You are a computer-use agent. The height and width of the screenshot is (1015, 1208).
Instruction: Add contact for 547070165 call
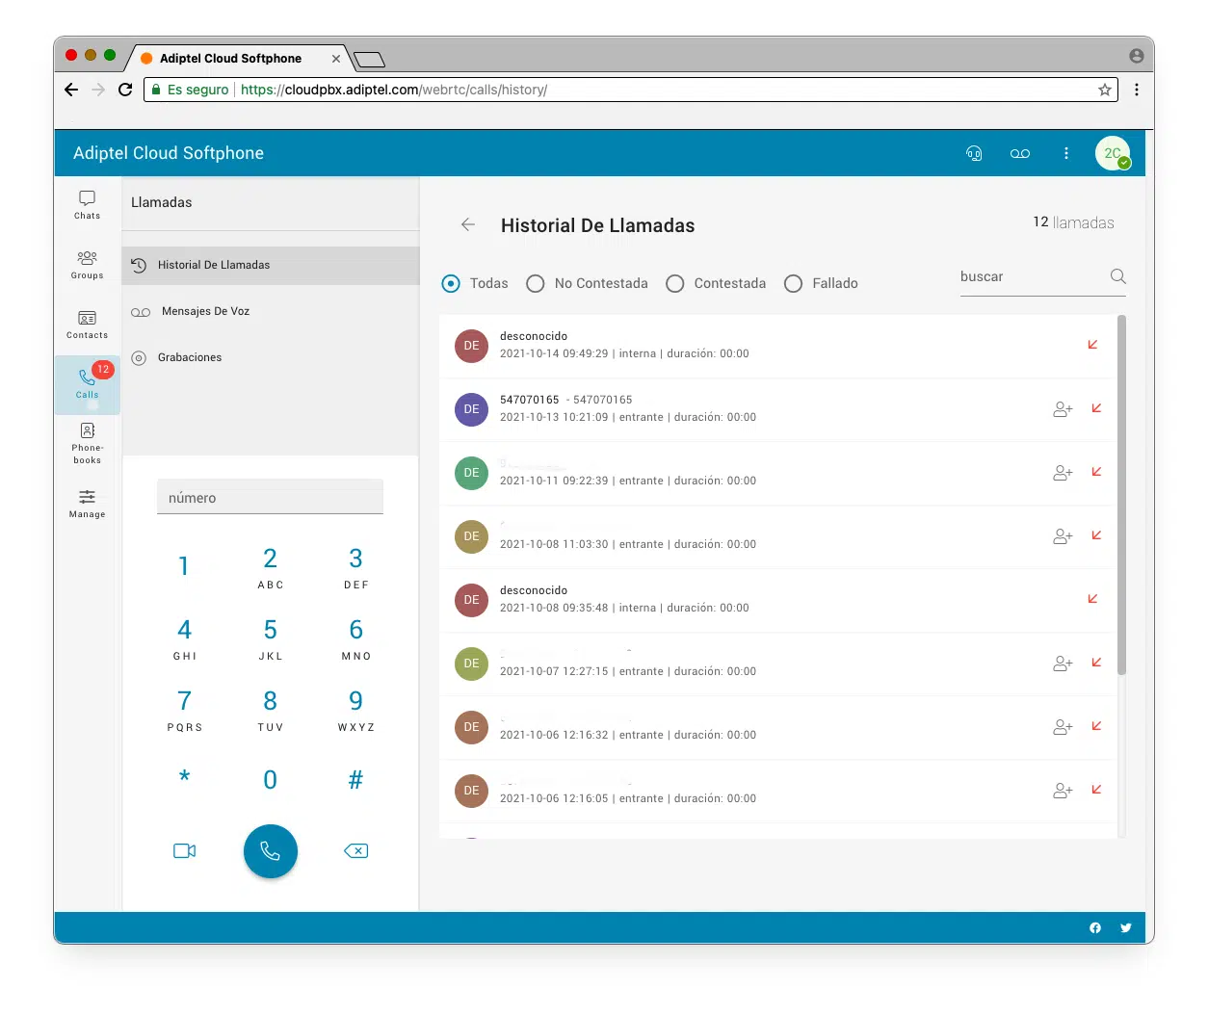[1063, 409]
